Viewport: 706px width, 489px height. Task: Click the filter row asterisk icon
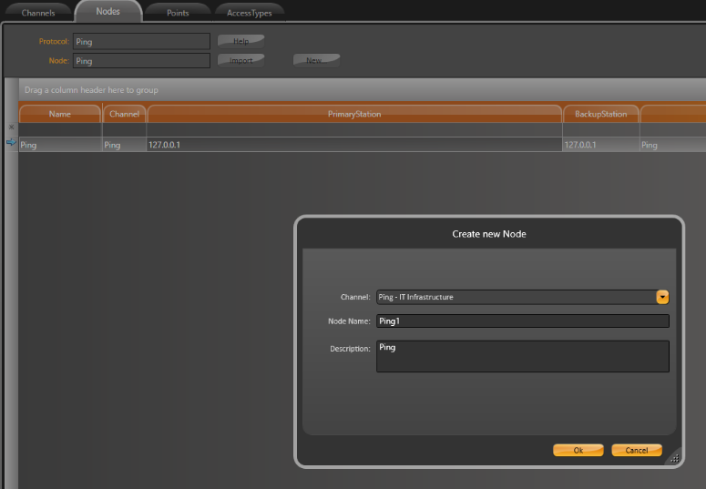(x=11, y=127)
